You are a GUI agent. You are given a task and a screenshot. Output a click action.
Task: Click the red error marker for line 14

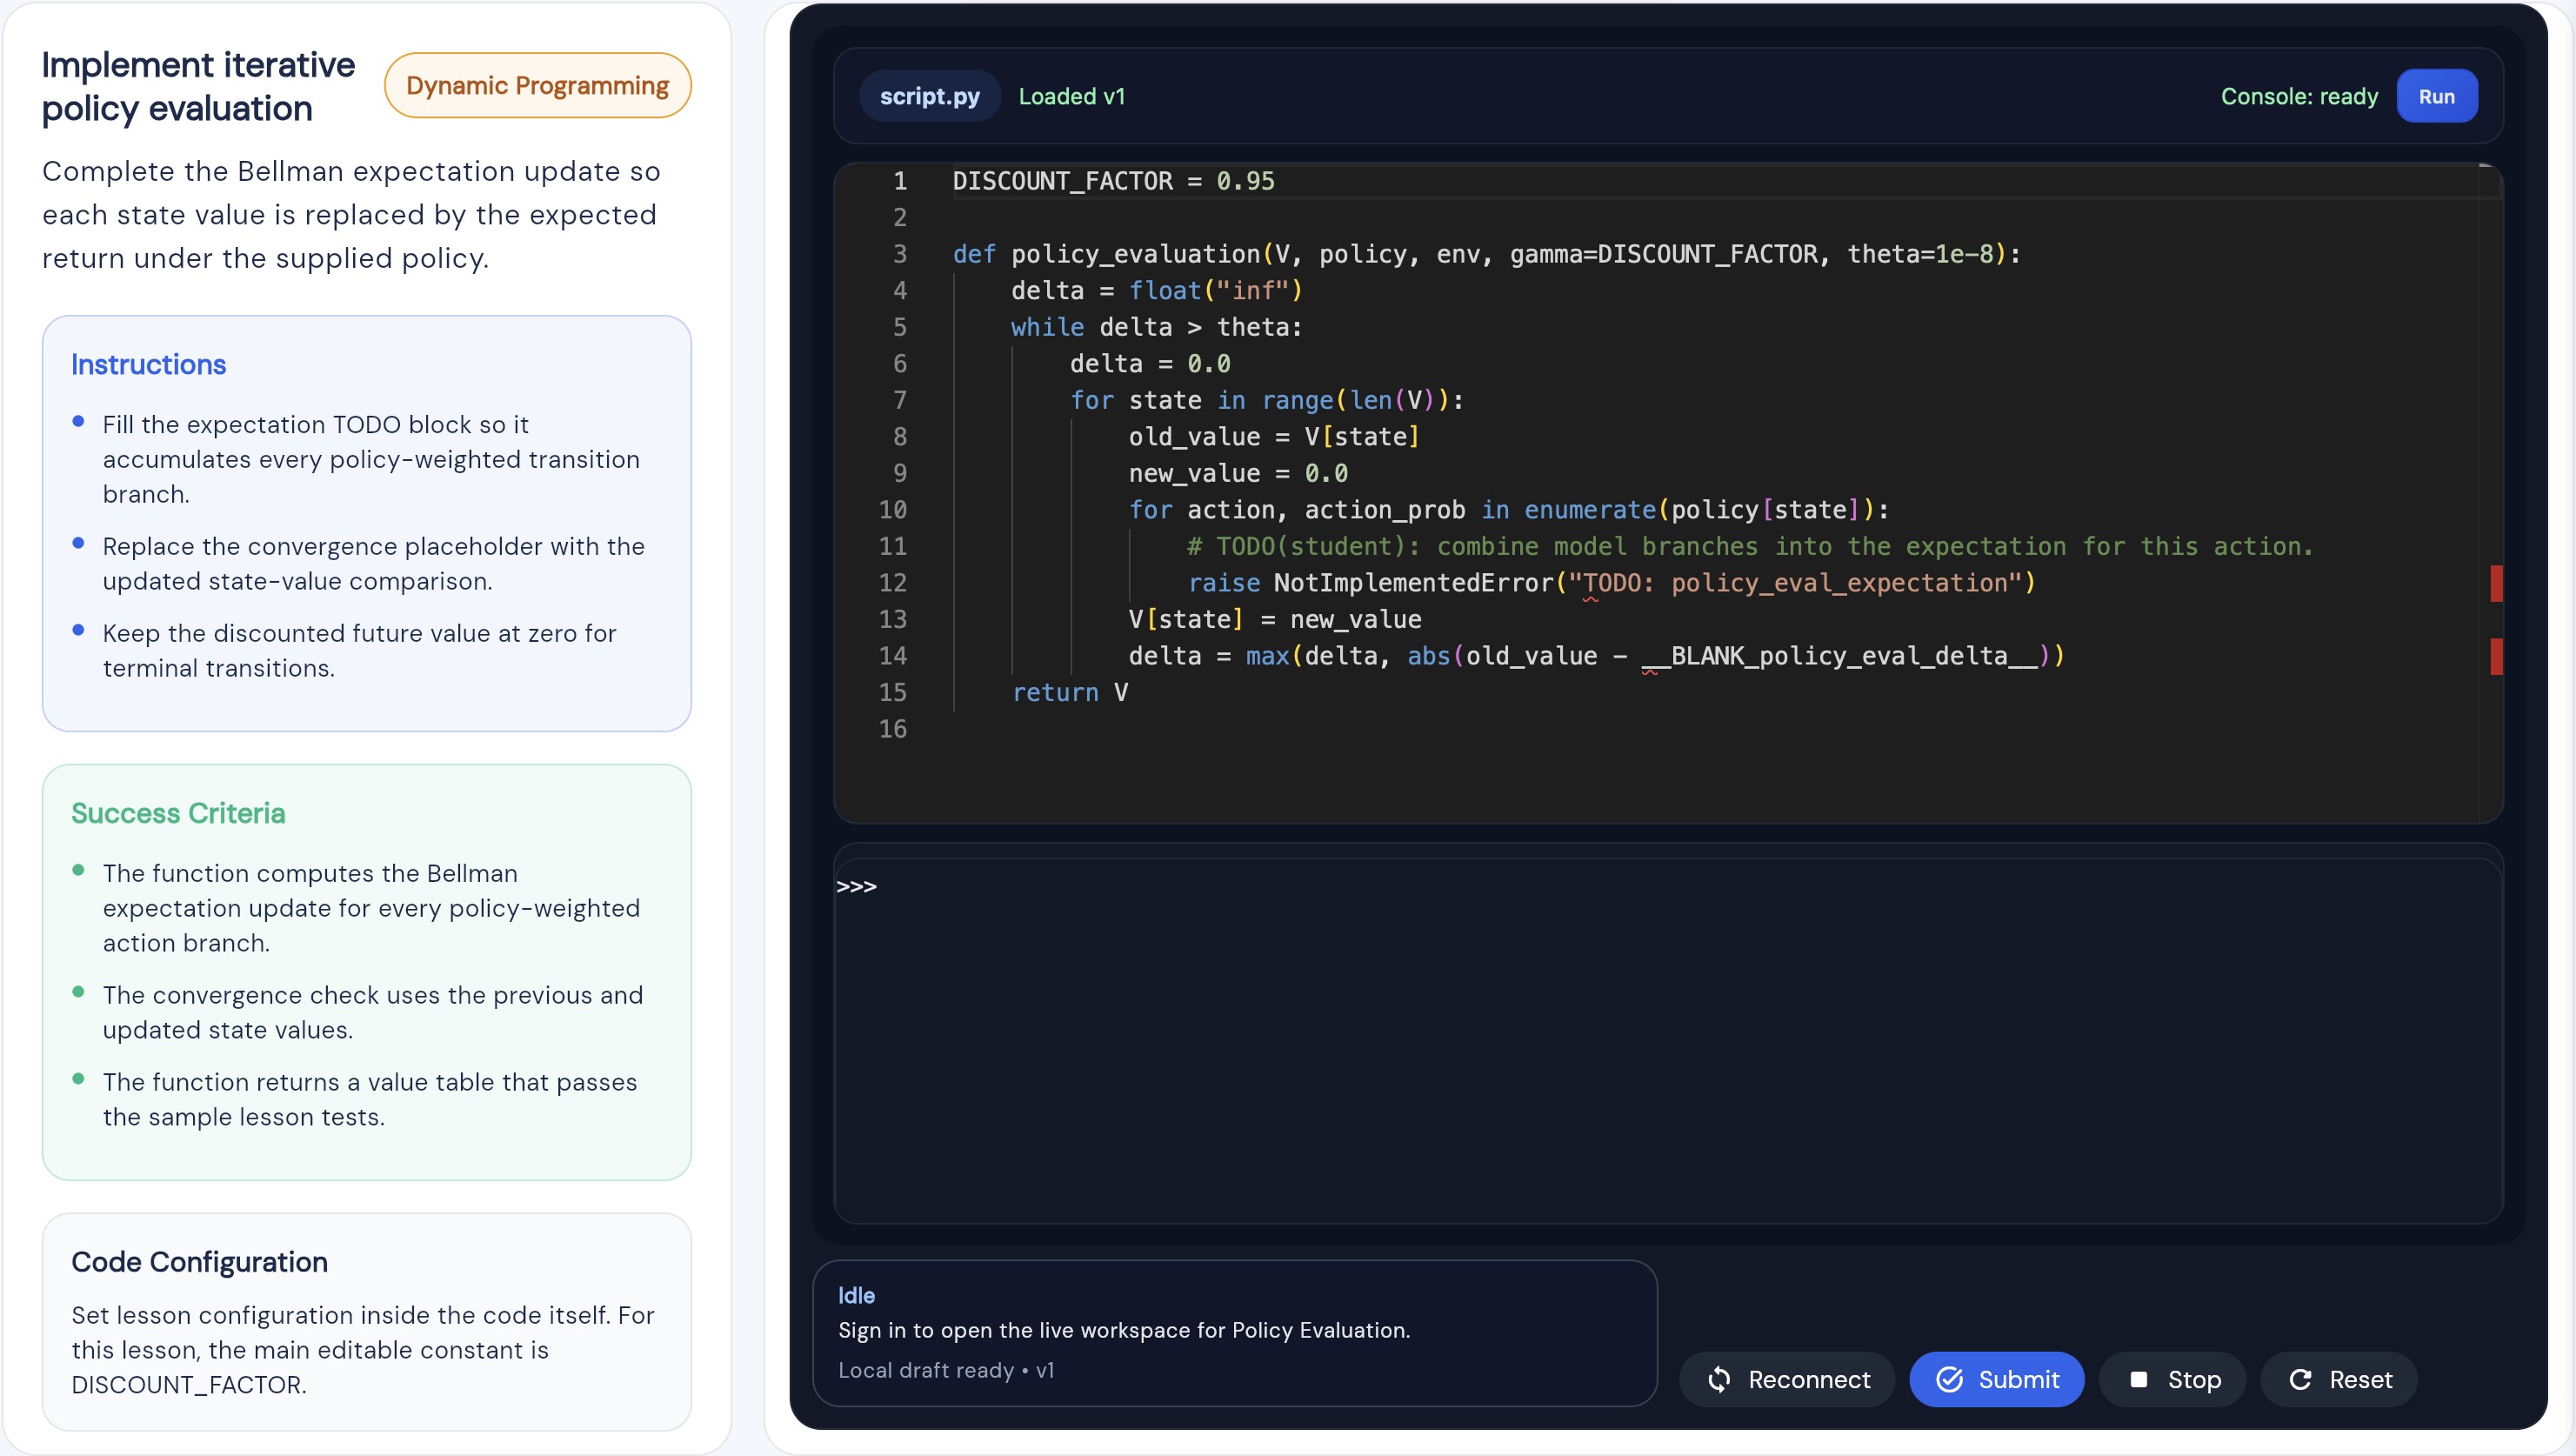click(2496, 656)
